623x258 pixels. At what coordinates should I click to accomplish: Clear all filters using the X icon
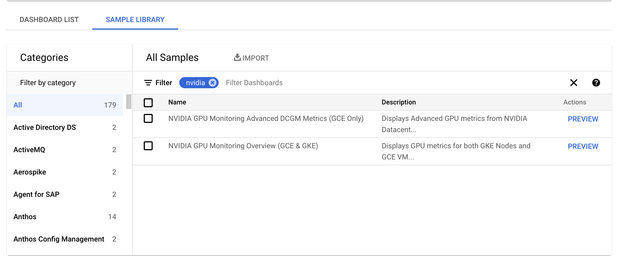tap(573, 83)
